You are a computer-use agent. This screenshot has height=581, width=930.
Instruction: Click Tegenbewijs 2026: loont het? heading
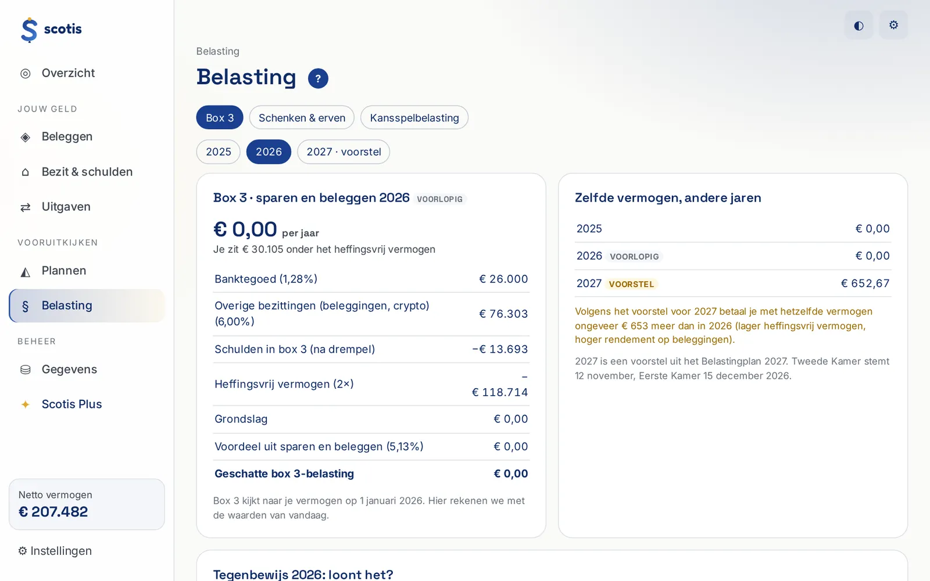(x=303, y=575)
